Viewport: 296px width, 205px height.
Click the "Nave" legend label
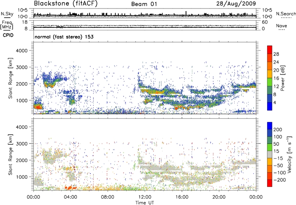[282, 26]
